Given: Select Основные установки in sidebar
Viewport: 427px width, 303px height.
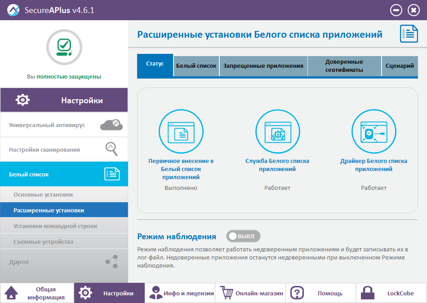Looking at the screenshot, I should pyautogui.click(x=64, y=194).
